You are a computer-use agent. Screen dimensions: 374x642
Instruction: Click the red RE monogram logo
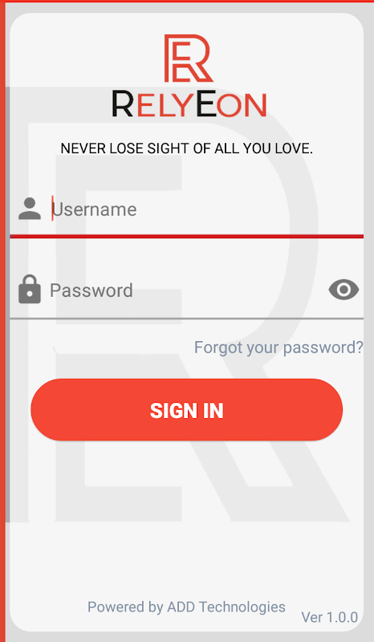tap(189, 58)
